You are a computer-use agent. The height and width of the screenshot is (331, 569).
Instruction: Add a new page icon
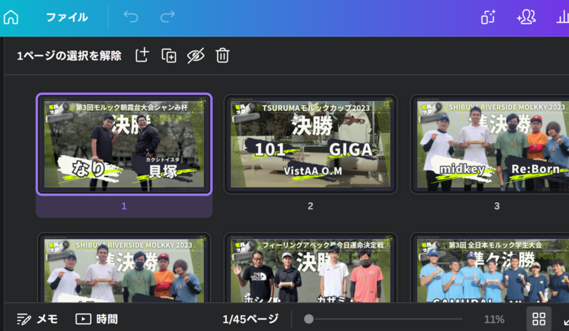tap(142, 56)
